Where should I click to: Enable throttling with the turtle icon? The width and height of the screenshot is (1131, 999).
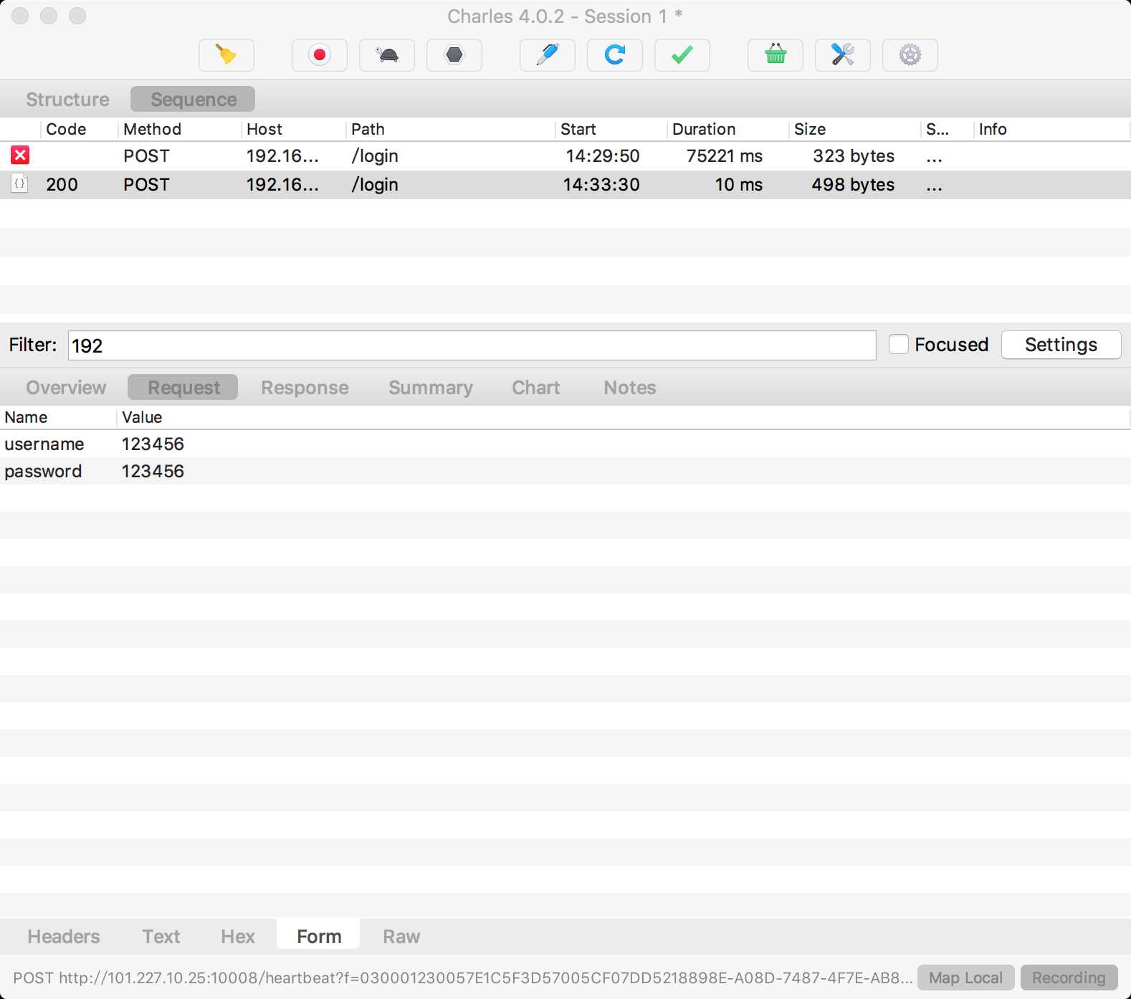click(x=387, y=55)
